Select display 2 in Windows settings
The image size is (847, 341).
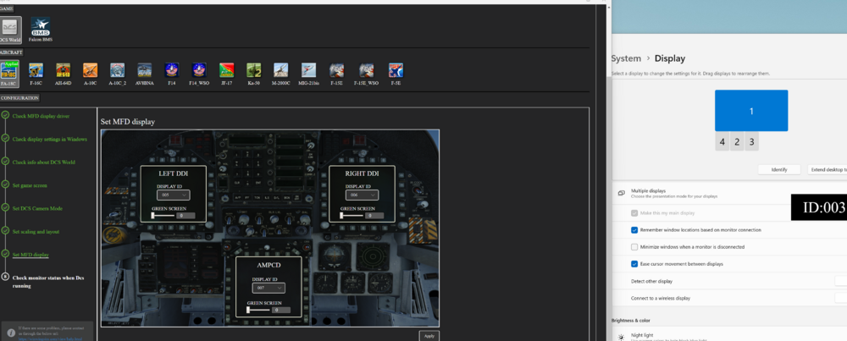737,142
